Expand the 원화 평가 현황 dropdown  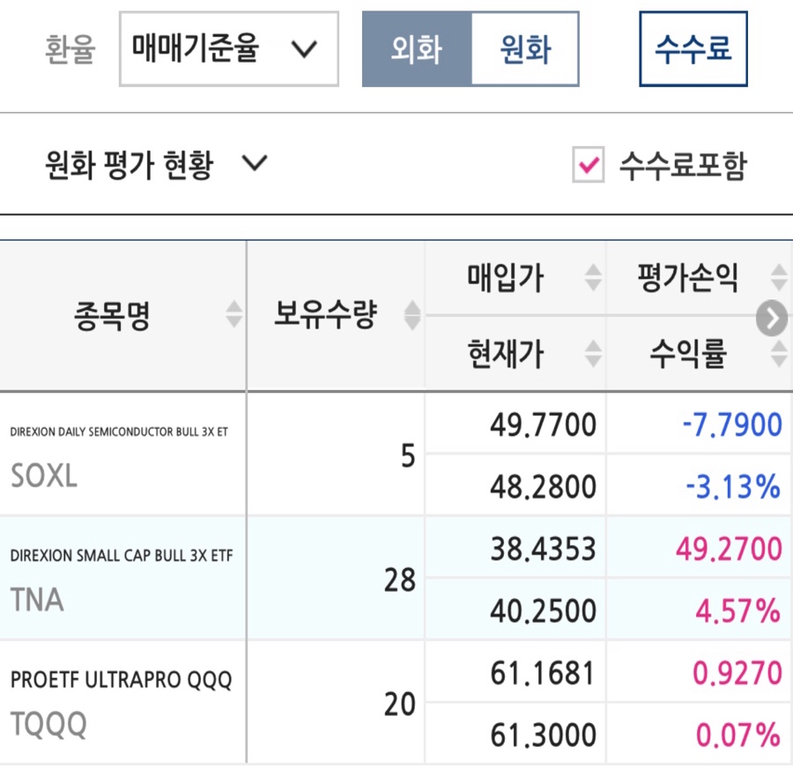pos(156,165)
